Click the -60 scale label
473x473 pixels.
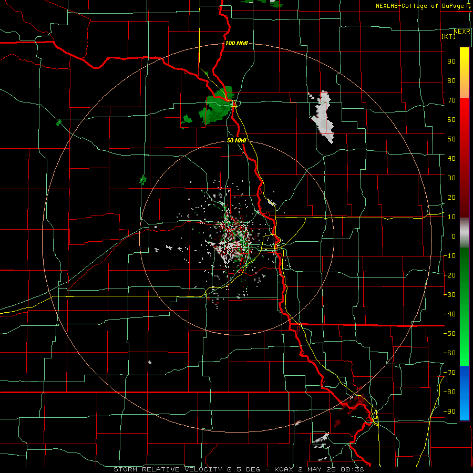[x=449, y=353]
